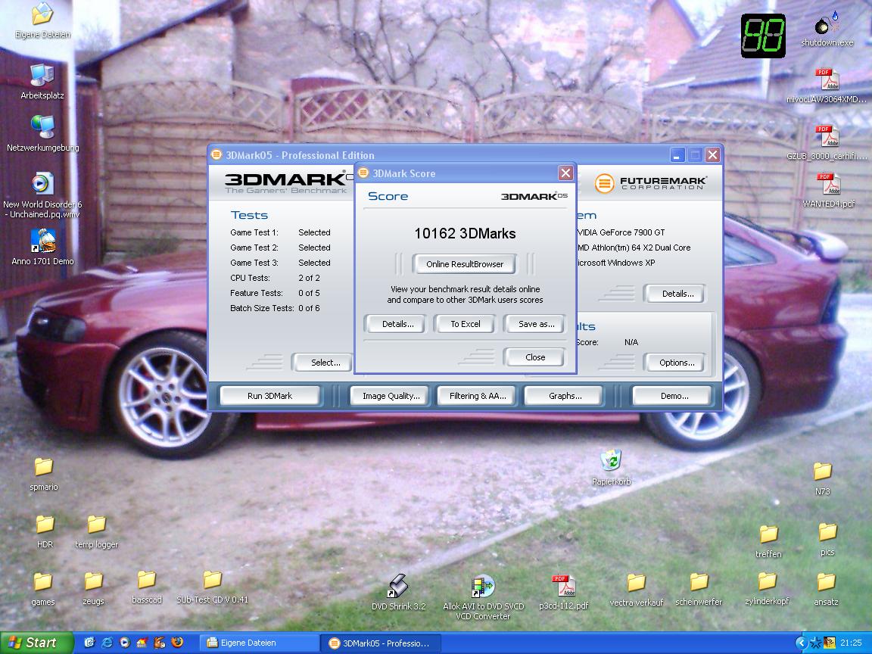Select the GZUB_3000_carhifi PDF icon

(827, 143)
